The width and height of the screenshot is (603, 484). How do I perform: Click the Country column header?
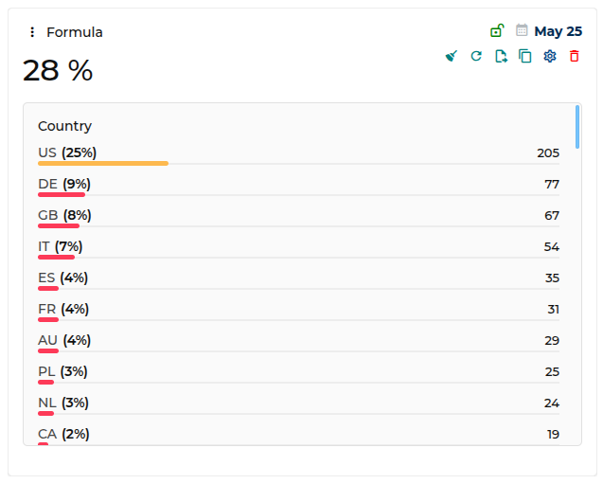click(x=64, y=126)
